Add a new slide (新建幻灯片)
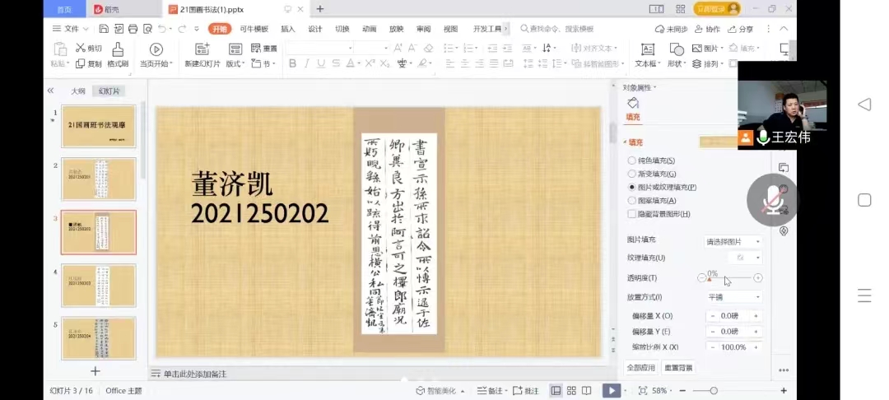 pos(202,55)
